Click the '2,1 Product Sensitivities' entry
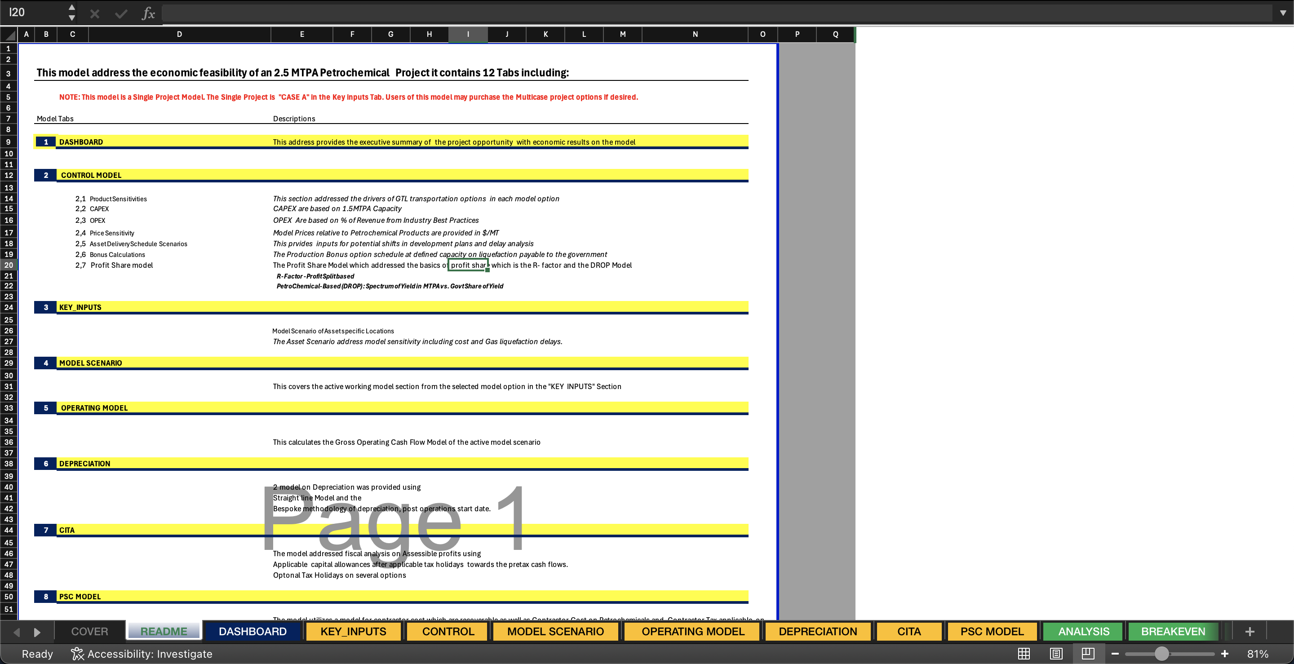1294x664 pixels. click(111, 199)
